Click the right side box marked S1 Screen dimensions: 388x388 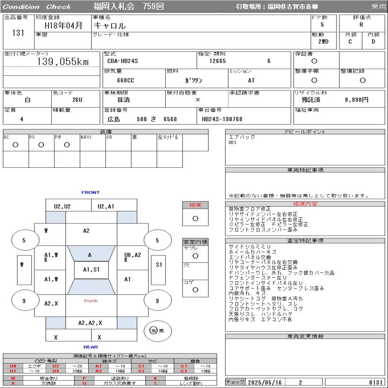click(159, 265)
